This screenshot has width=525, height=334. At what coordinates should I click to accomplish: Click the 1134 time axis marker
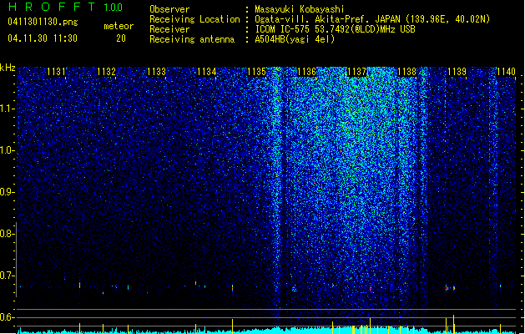coord(207,72)
